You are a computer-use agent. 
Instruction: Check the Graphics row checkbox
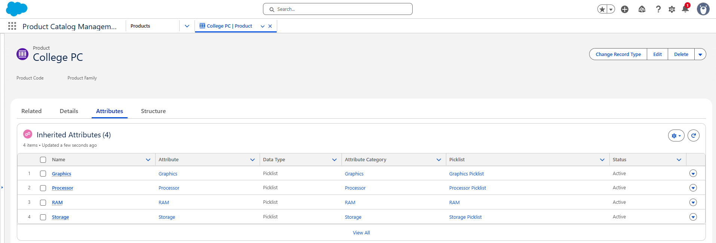point(43,174)
